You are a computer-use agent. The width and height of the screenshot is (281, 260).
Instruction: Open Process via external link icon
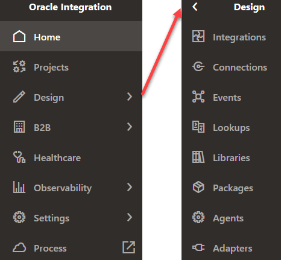(x=129, y=247)
